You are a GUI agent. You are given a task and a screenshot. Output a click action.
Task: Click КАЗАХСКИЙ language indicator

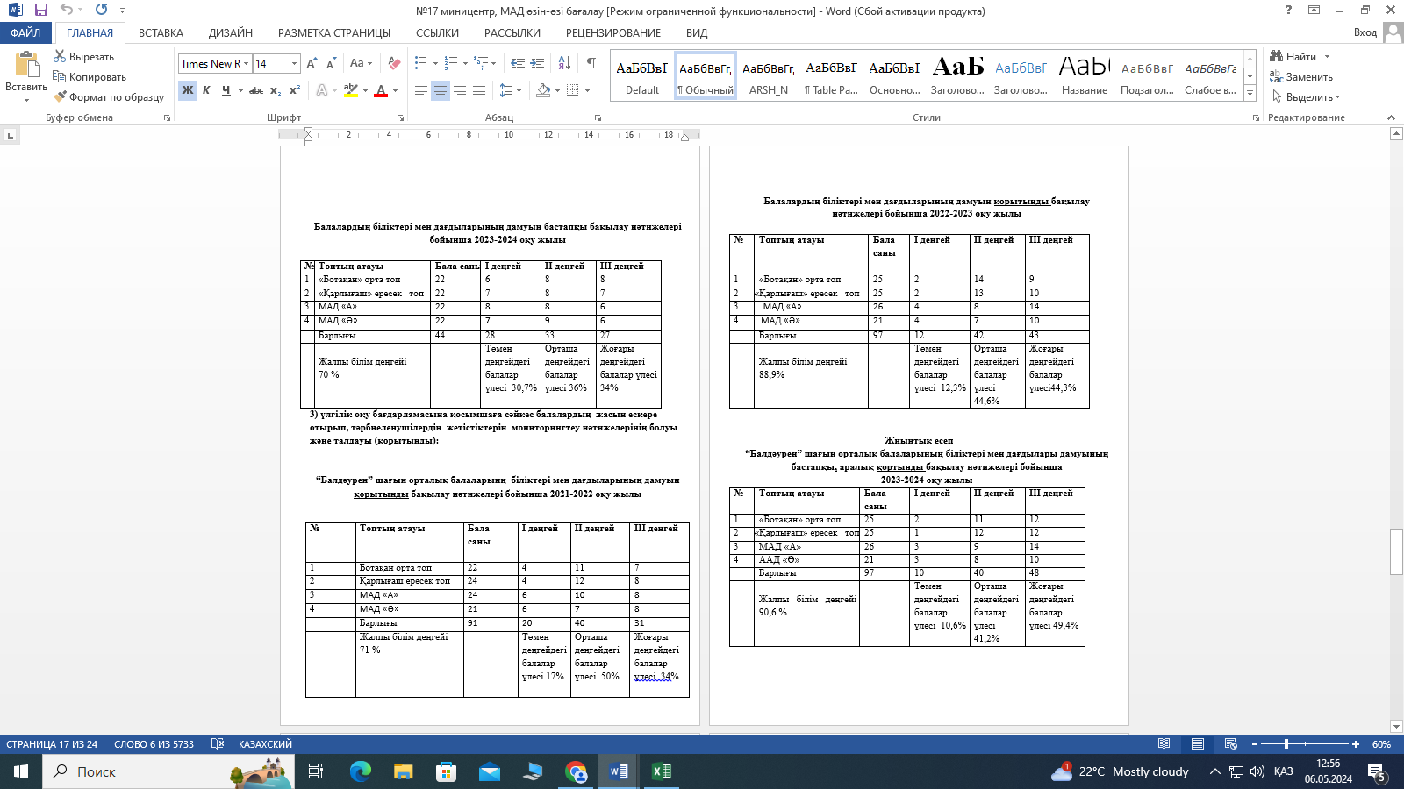click(265, 744)
